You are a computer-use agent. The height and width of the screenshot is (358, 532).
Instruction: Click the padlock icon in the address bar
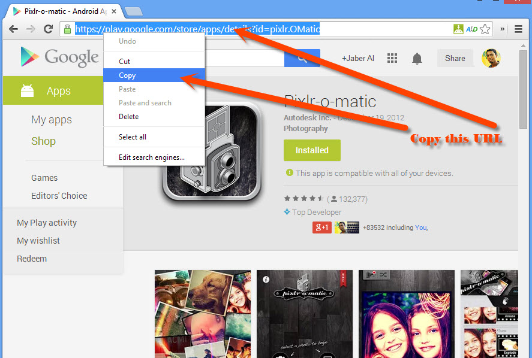point(67,29)
